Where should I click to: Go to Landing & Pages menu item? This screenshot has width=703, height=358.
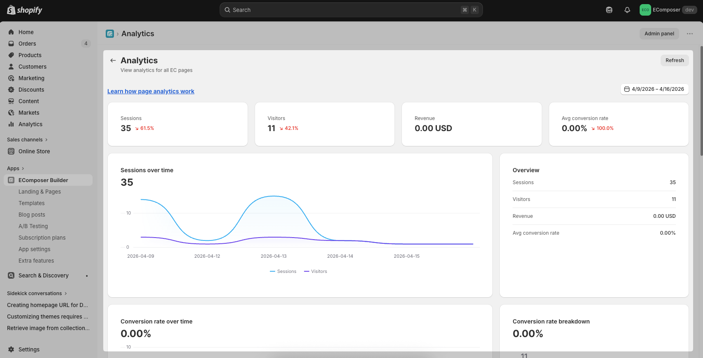(x=39, y=192)
